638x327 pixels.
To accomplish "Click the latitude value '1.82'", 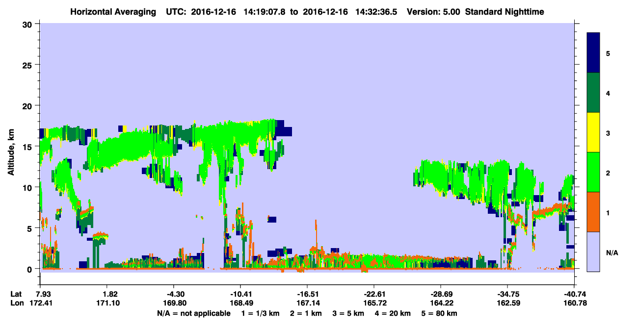I will [106, 294].
